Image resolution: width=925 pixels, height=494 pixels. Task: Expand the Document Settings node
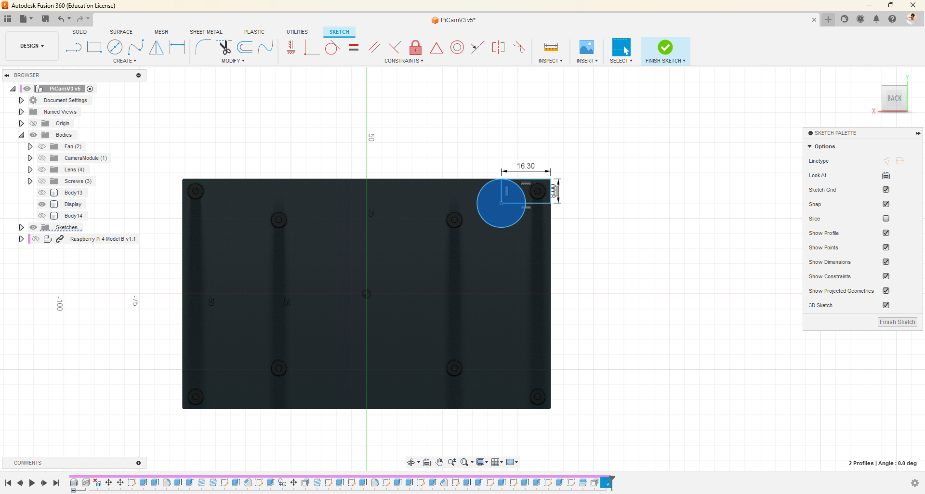pyautogui.click(x=21, y=100)
